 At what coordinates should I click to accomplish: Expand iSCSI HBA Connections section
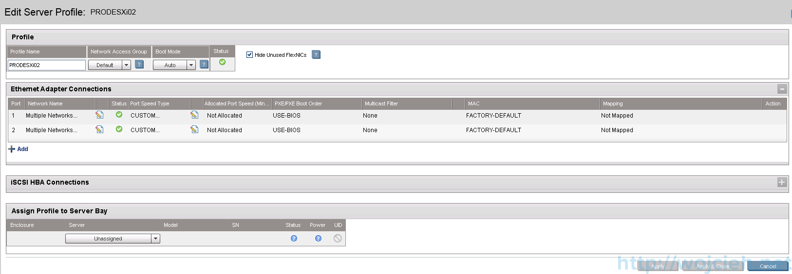pos(782,182)
